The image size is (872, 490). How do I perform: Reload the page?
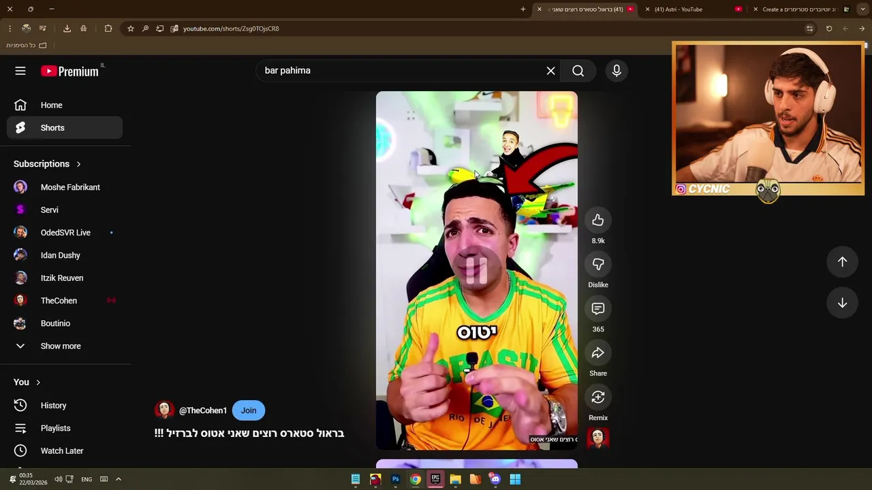click(x=829, y=29)
